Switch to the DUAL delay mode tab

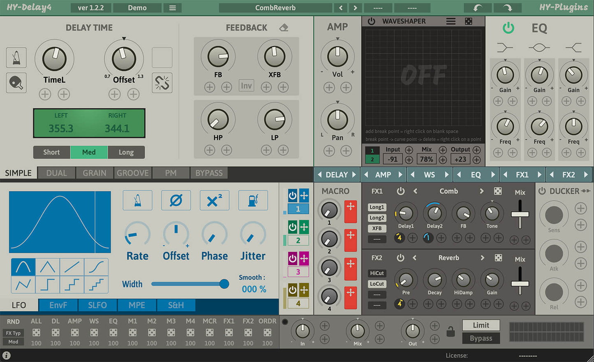point(56,173)
